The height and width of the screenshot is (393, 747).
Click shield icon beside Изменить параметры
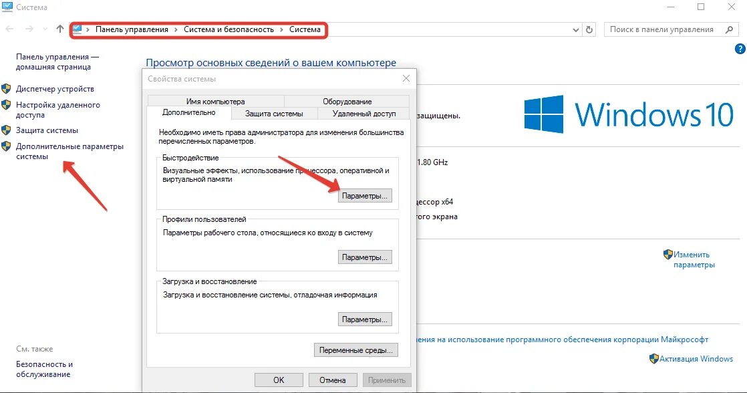click(x=668, y=255)
